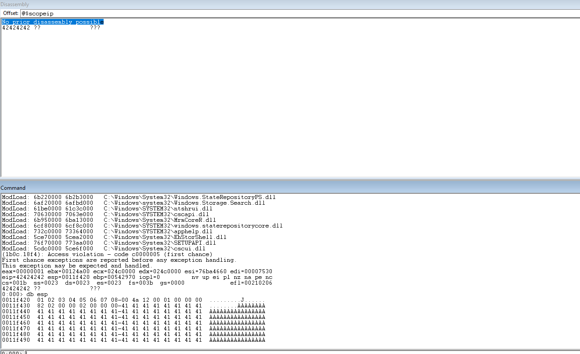The width and height of the screenshot is (580, 354).
Task: Click the ModLoad line for apphelp.dll
Action: pos(107,231)
